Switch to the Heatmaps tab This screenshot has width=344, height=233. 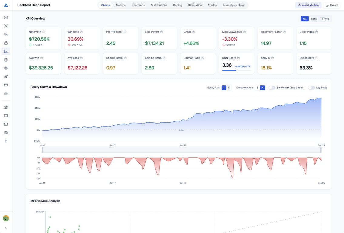point(138,5)
